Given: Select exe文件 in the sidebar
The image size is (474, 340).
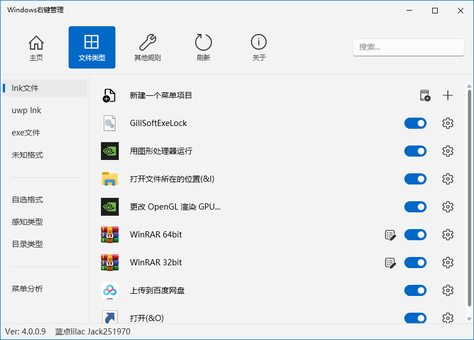Looking at the screenshot, I should point(45,133).
